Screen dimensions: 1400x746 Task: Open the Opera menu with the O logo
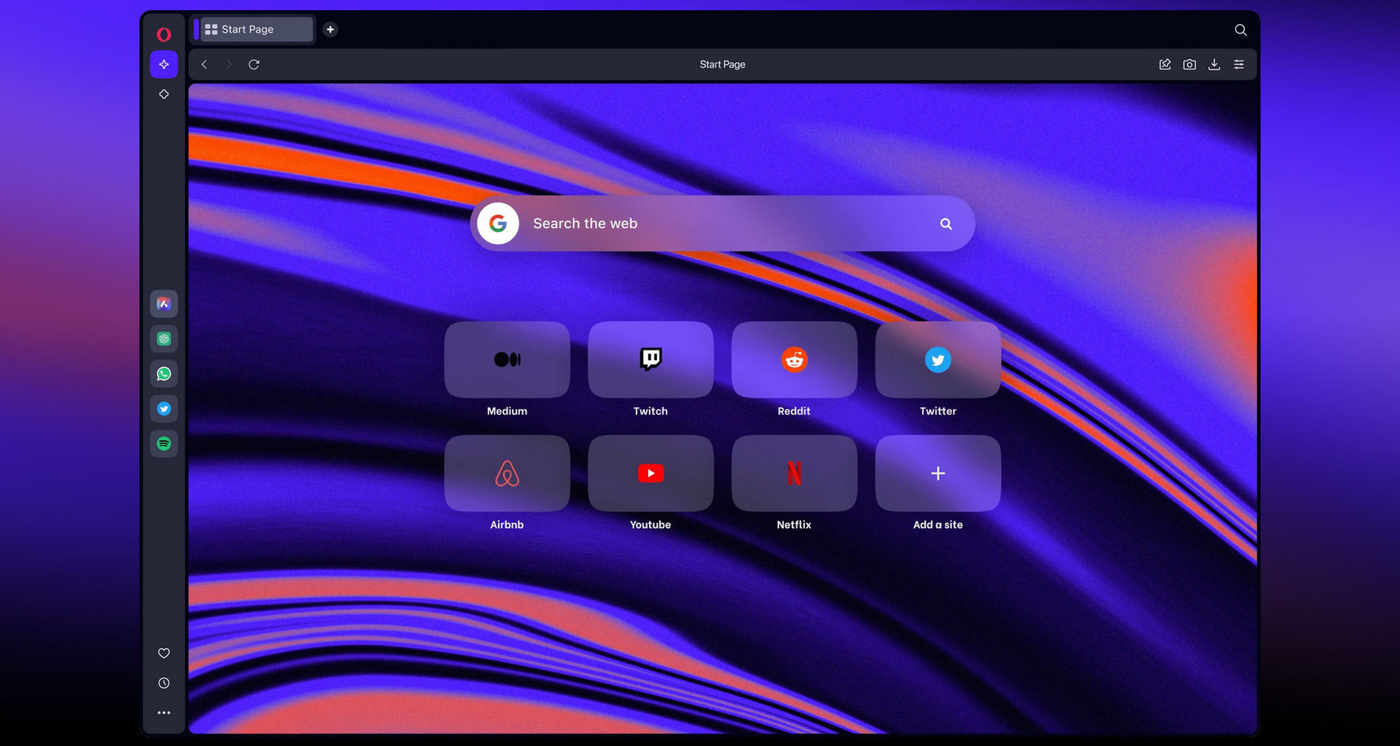tap(163, 34)
